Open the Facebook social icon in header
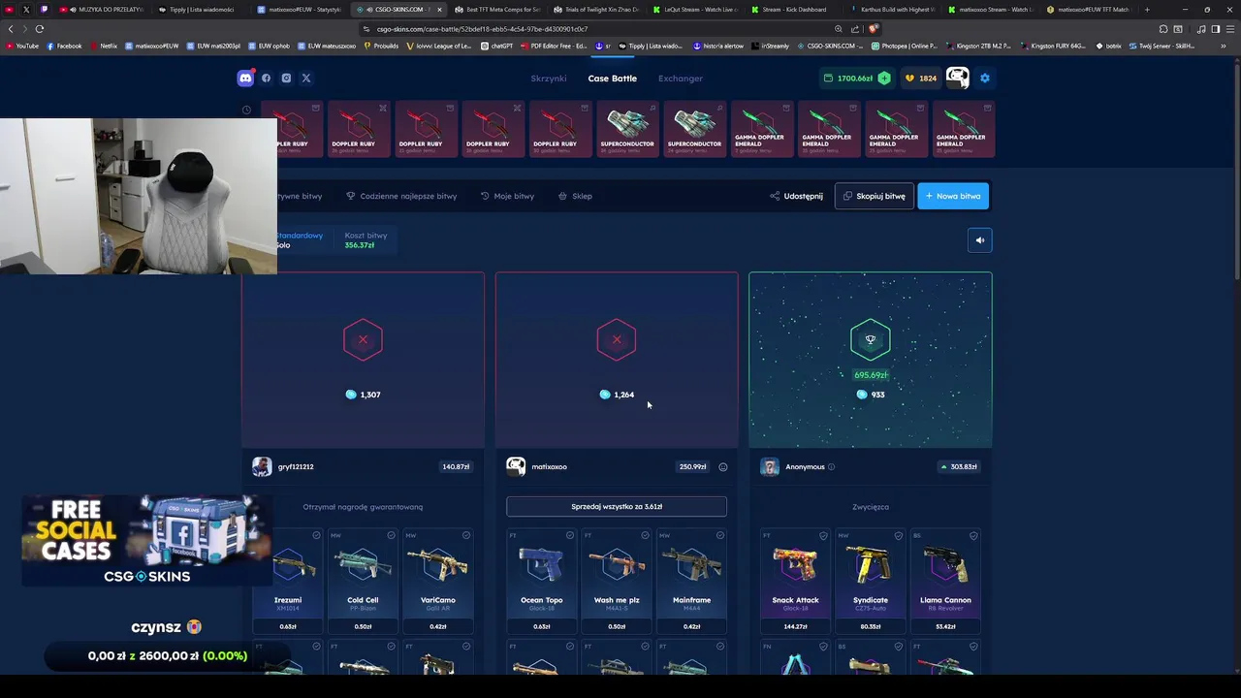 (x=266, y=78)
